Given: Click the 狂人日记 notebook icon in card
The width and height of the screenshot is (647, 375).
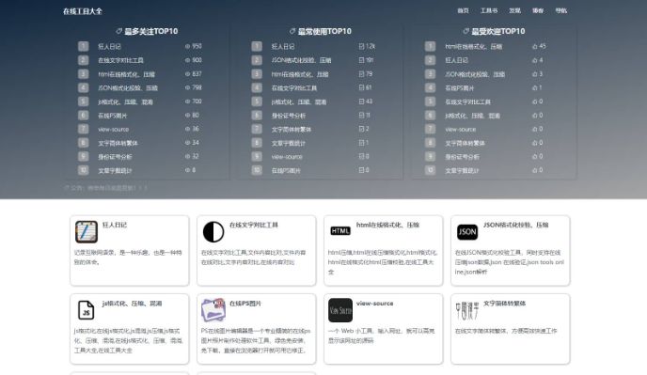Looking at the screenshot, I should [87, 231].
